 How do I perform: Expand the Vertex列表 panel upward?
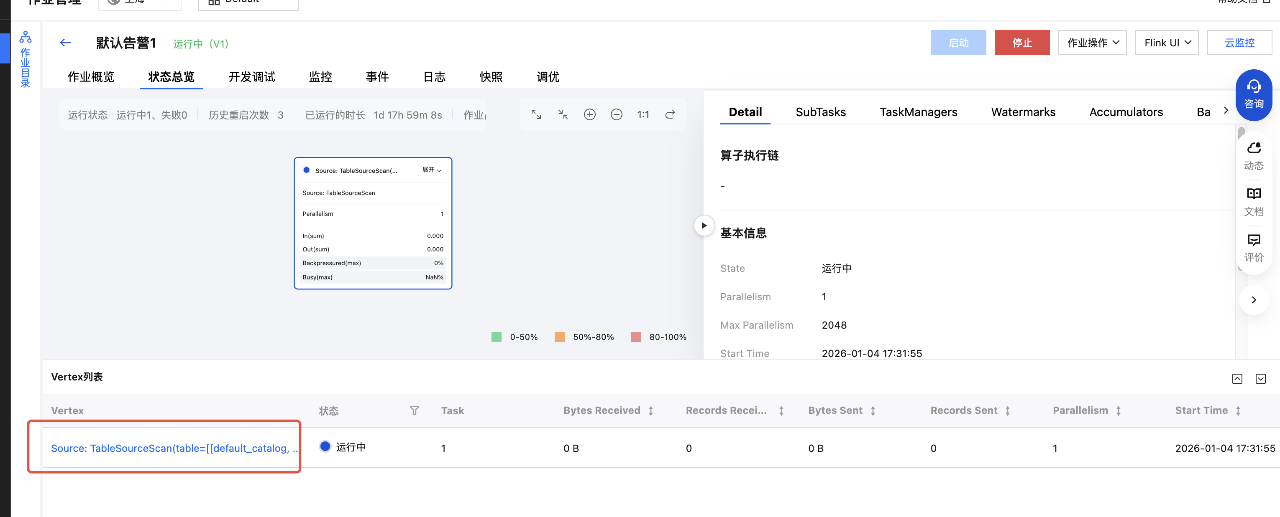pos(1237,379)
